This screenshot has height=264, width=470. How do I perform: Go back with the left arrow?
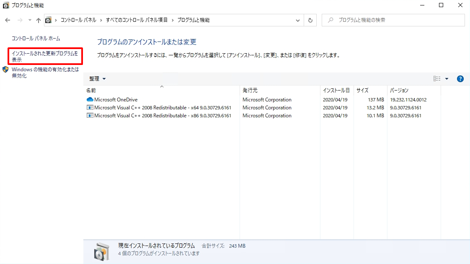point(8,20)
